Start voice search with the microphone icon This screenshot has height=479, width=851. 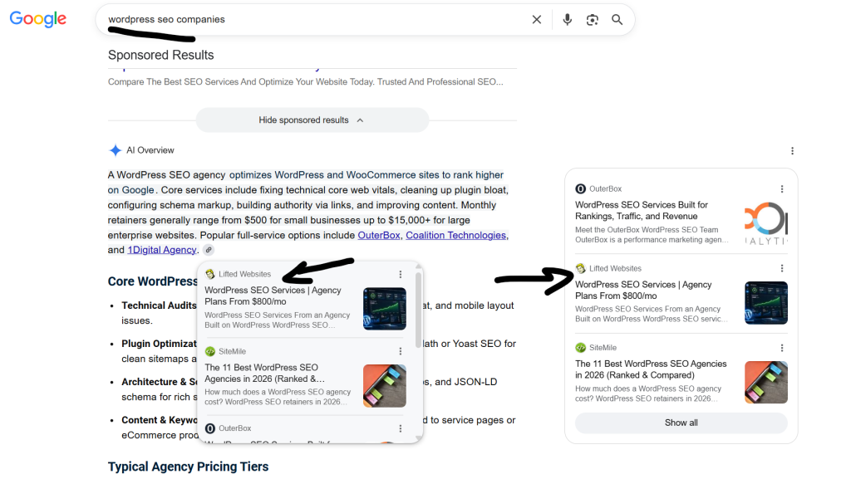pyautogui.click(x=567, y=19)
